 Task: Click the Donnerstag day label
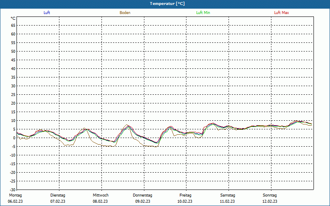[142, 195]
